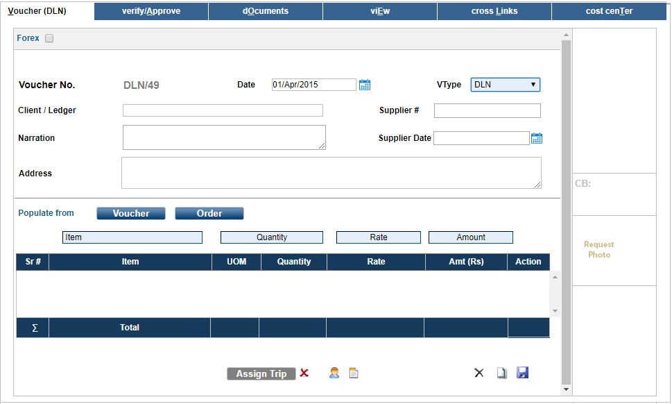This screenshot has height=404, width=672.
Task: Focus the Supplier Date input field
Action: pyautogui.click(x=481, y=138)
